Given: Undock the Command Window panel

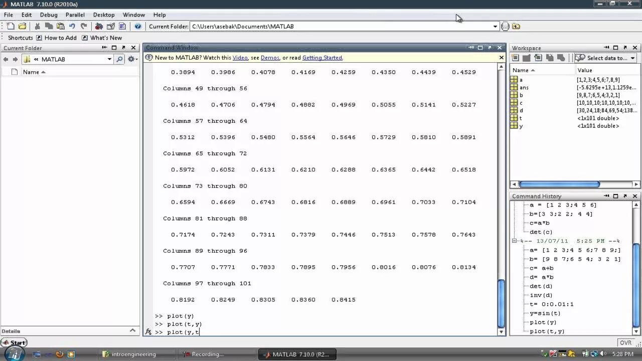Looking at the screenshot, I should [x=490, y=48].
